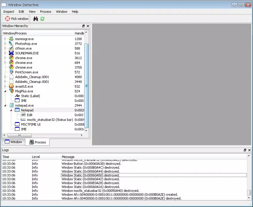Click the ctfmon.exe pencil icon
The image size is (253, 207).
pos(11,48)
